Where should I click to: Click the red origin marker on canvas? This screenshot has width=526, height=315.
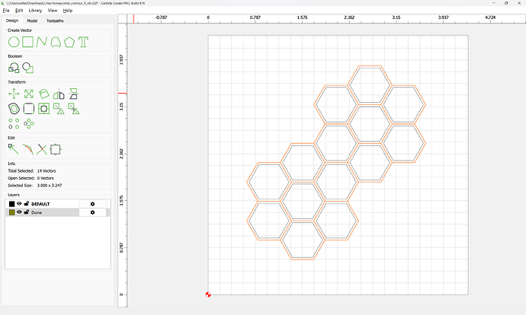pyautogui.click(x=208, y=294)
